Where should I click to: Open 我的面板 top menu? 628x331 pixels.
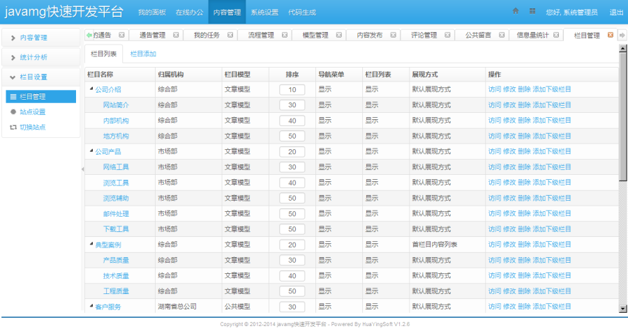tap(152, 13)
